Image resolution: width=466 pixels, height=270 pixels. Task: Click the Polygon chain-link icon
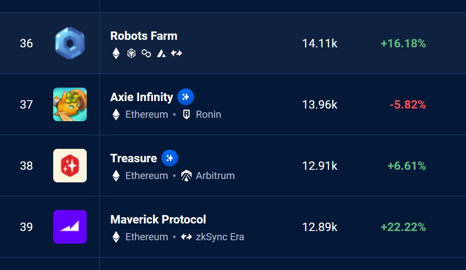(x=146, y=53)
